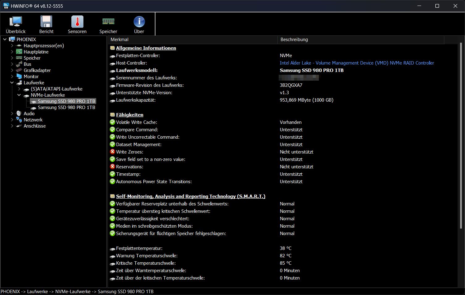This screenshot has height=295, width=465.
Task: Click the Monitor display icon in tree
Action: click(19, 76)
